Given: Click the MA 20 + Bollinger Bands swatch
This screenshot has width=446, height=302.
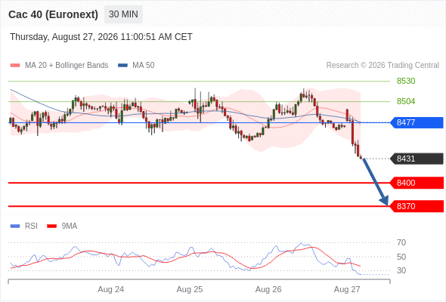Looking at the screenshot, I should click(x=15, y=66).
